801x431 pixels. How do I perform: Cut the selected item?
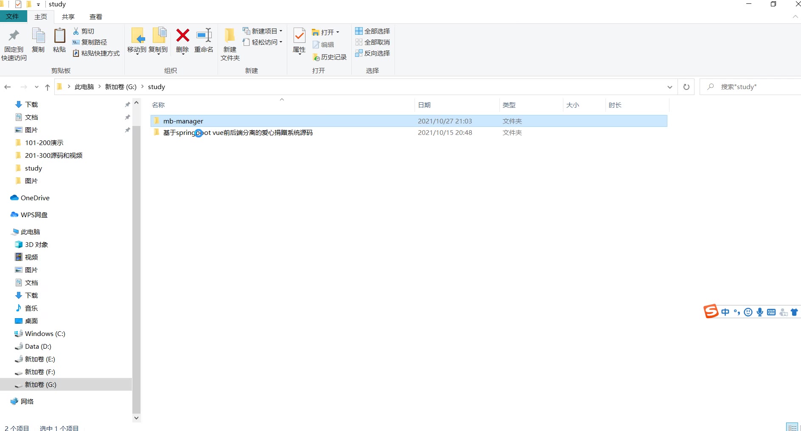point(84,31)
